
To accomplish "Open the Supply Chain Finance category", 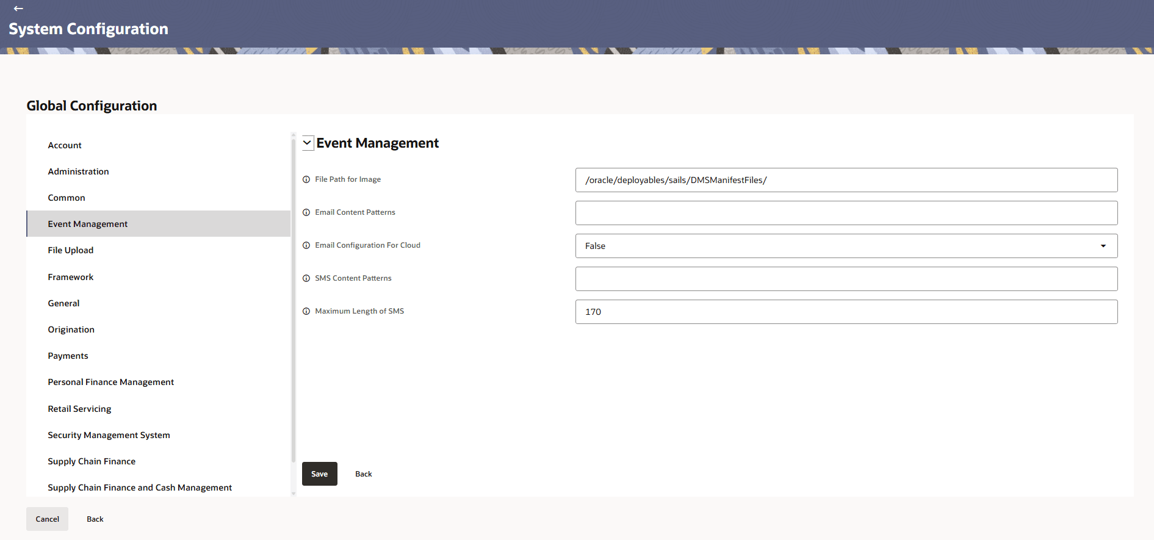I will (x=158, y=461).
